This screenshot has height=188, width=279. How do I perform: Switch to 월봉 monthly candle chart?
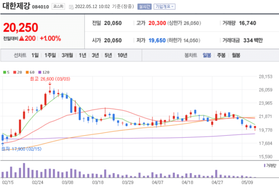[236, 55]
